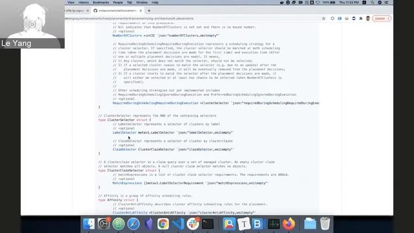414x233 pixels.
Task: Open System Preferences in the dock
Action: pyautogui.click(x=103, y=224)
